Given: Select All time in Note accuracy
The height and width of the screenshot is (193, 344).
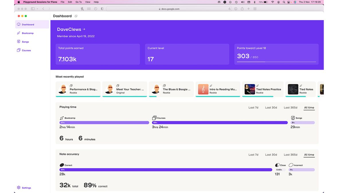Looking at the screenshot, I should [309, 155].
